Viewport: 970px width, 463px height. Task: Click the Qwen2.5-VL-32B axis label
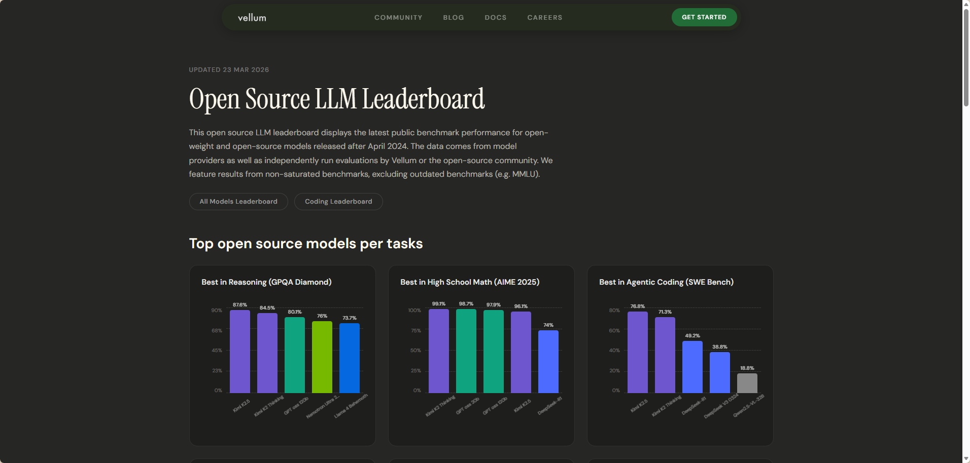coord(749,406)
